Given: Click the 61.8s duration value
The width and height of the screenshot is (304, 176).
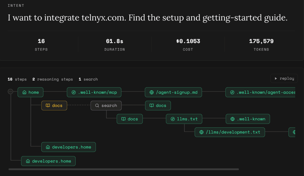Looking at the screenshot, I should pyautogui.click(x=115, y=41).
